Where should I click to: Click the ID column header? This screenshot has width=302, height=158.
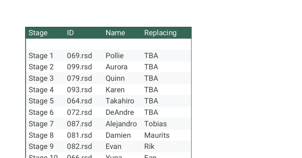pyautogui.click(x=70, y=33)
